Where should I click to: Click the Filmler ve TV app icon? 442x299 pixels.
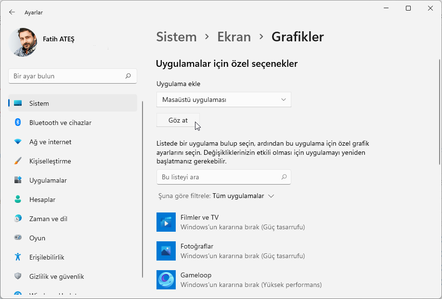(x=166, y=222)
